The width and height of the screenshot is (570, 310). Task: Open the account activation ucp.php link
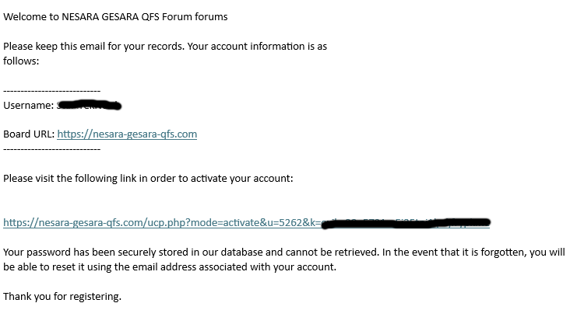click(247, 223)
